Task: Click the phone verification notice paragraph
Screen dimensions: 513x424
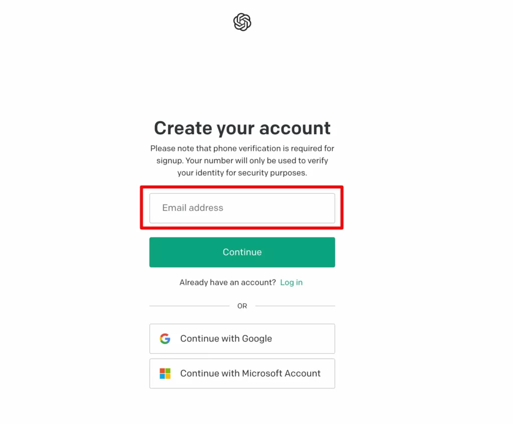Action: pyautogui.click(x=242, y=161)
